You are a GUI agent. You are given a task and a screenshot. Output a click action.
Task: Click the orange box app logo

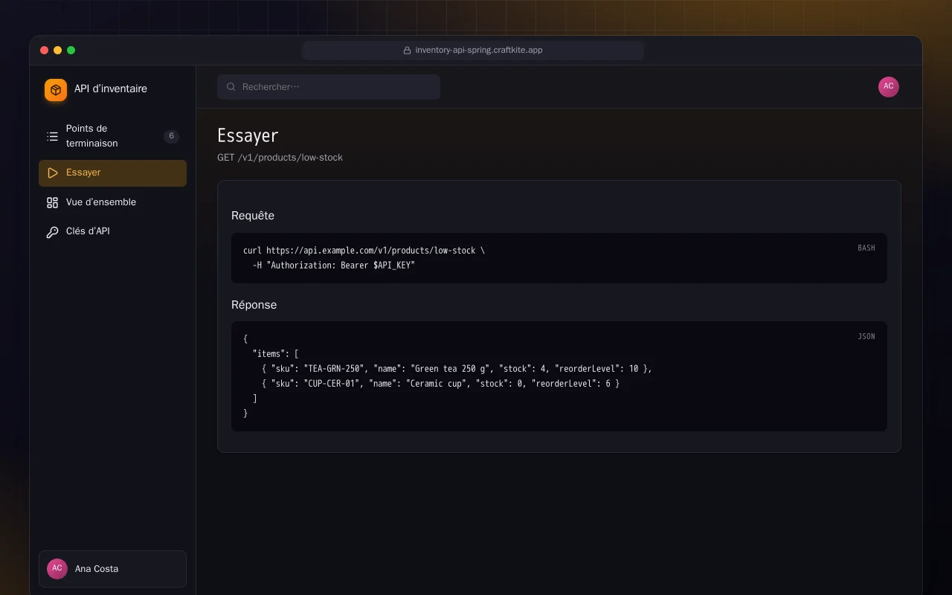[x=56, y=90]
